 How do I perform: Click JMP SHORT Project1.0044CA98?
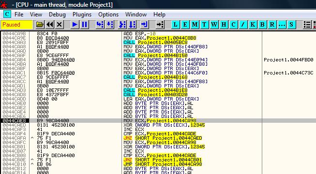point(163,164)
